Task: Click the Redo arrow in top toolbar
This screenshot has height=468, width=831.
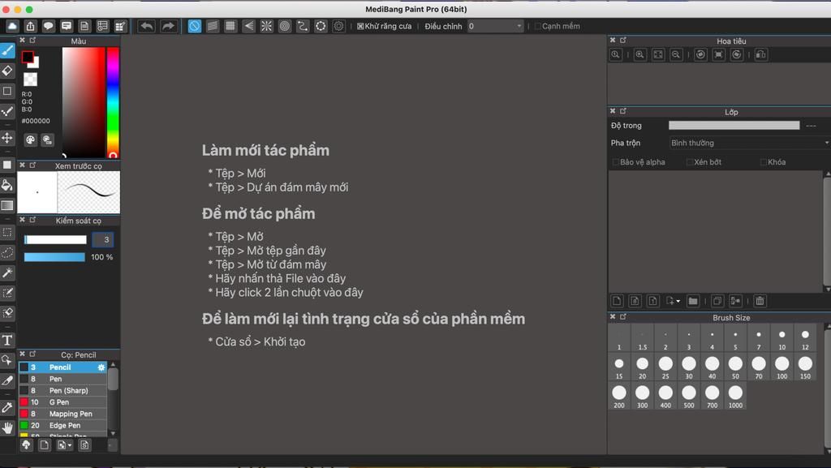Action: [168, 26]
